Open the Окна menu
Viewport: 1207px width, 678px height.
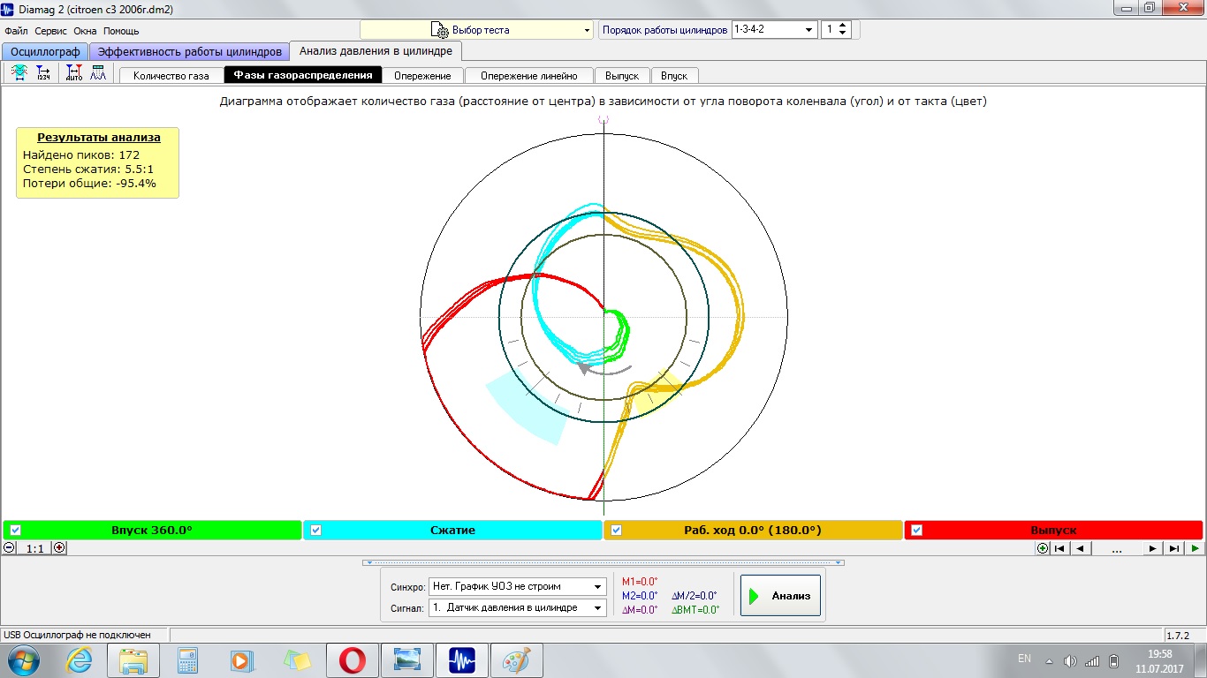click(85, 31)
